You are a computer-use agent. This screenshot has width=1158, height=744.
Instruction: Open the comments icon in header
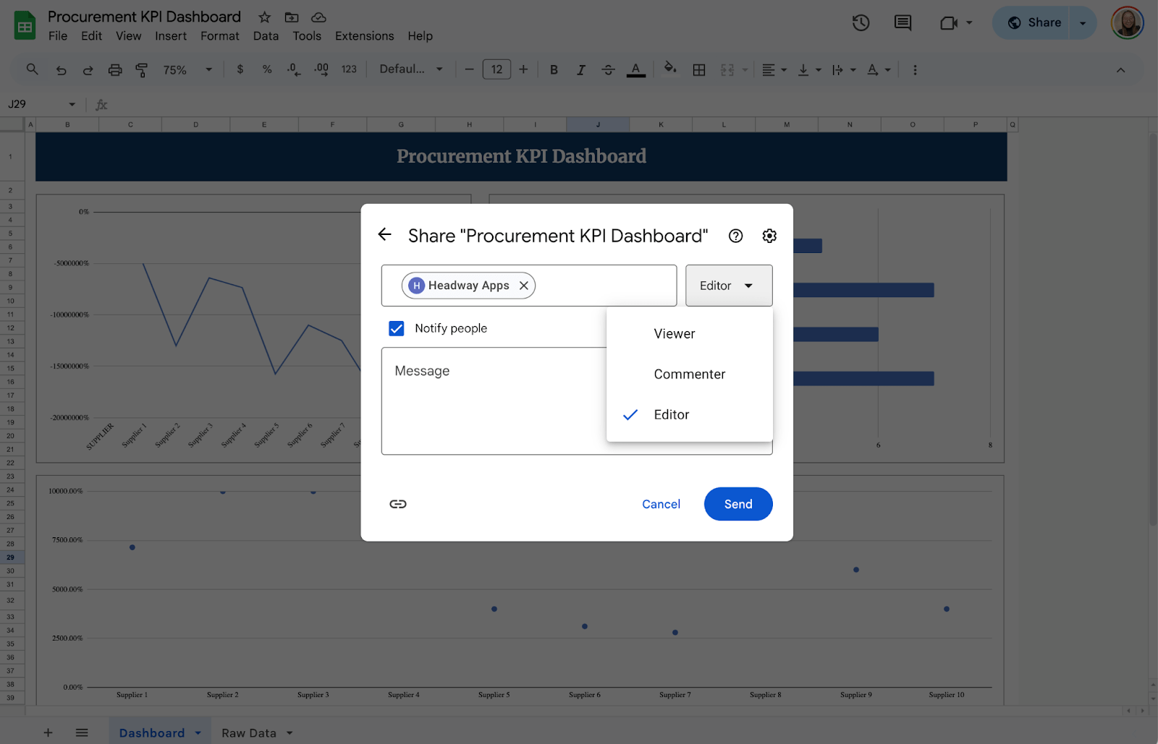(903, 23)
